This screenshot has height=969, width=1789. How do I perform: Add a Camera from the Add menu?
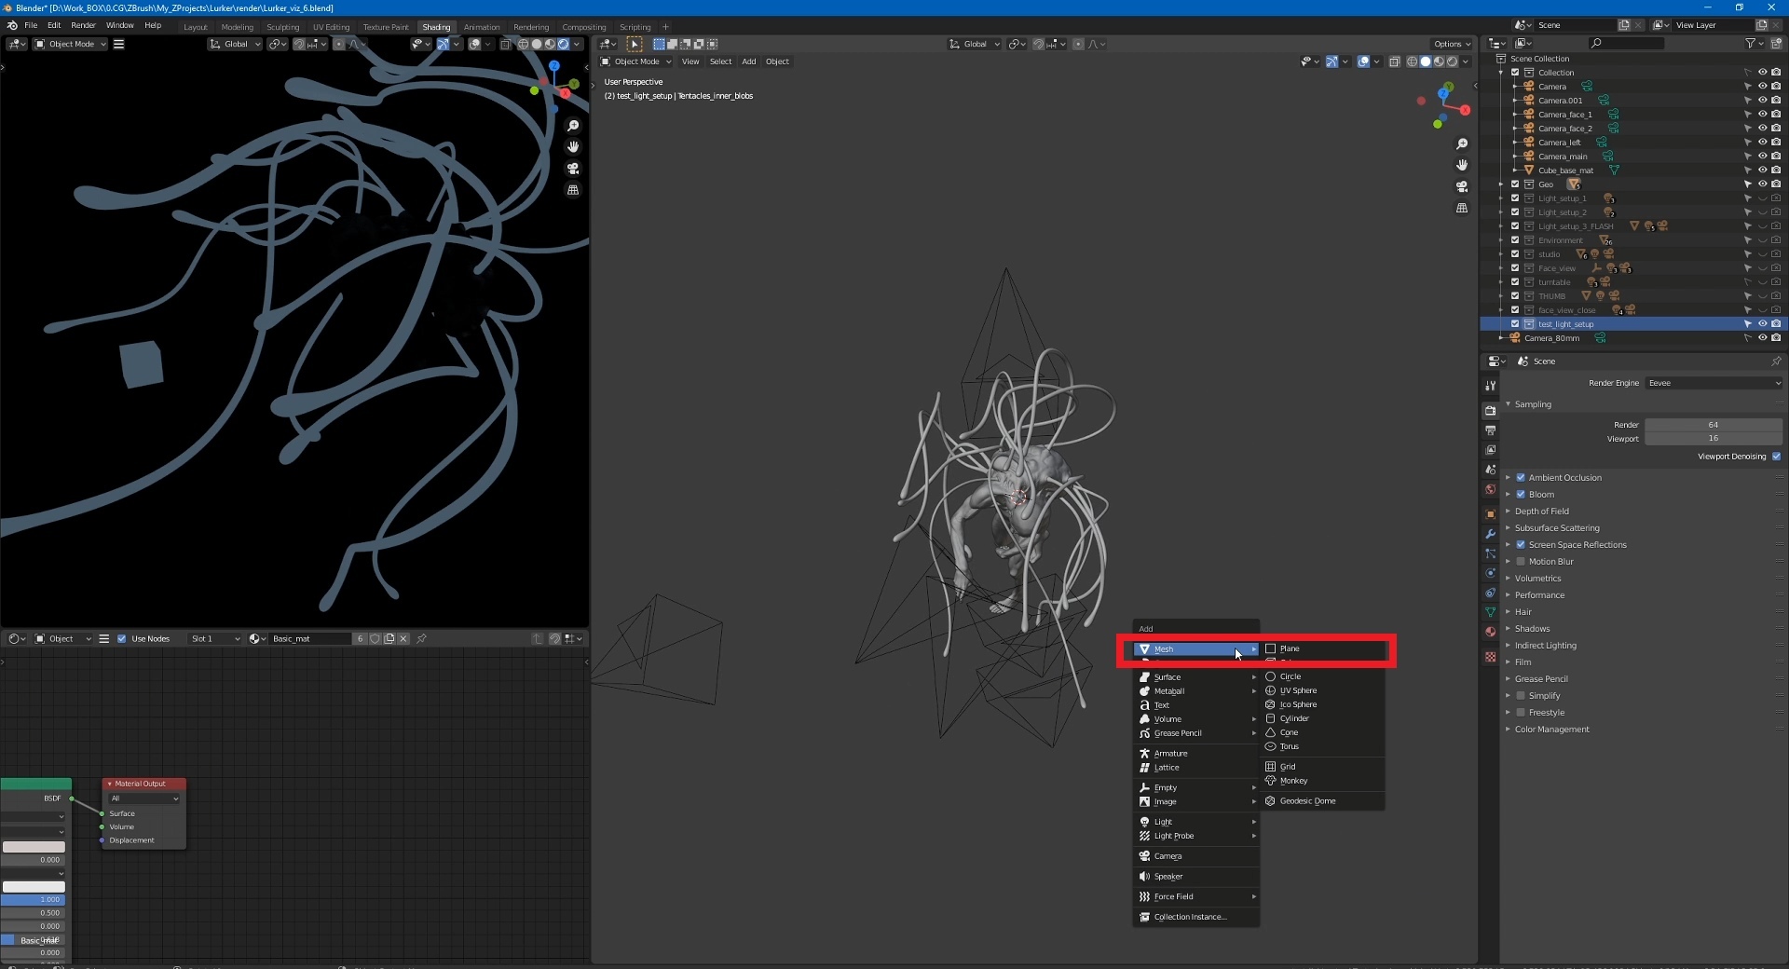[x=1167, y=856]
